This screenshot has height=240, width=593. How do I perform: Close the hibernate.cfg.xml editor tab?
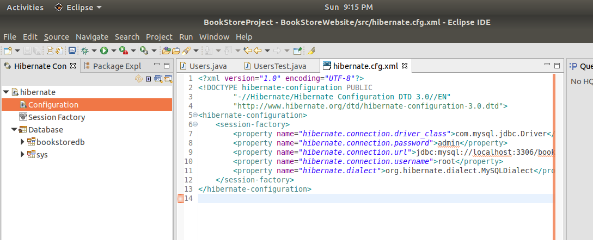(x=405, y=66)
